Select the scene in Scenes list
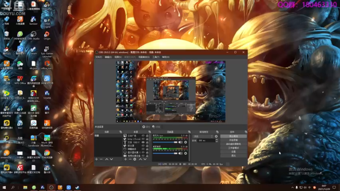The width and height of the screenshot is (340, 191). coord(108,136)
